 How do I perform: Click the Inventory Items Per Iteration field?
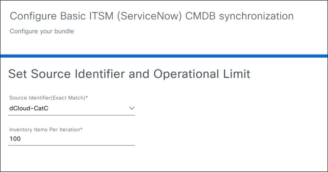[x=71, y=139]
